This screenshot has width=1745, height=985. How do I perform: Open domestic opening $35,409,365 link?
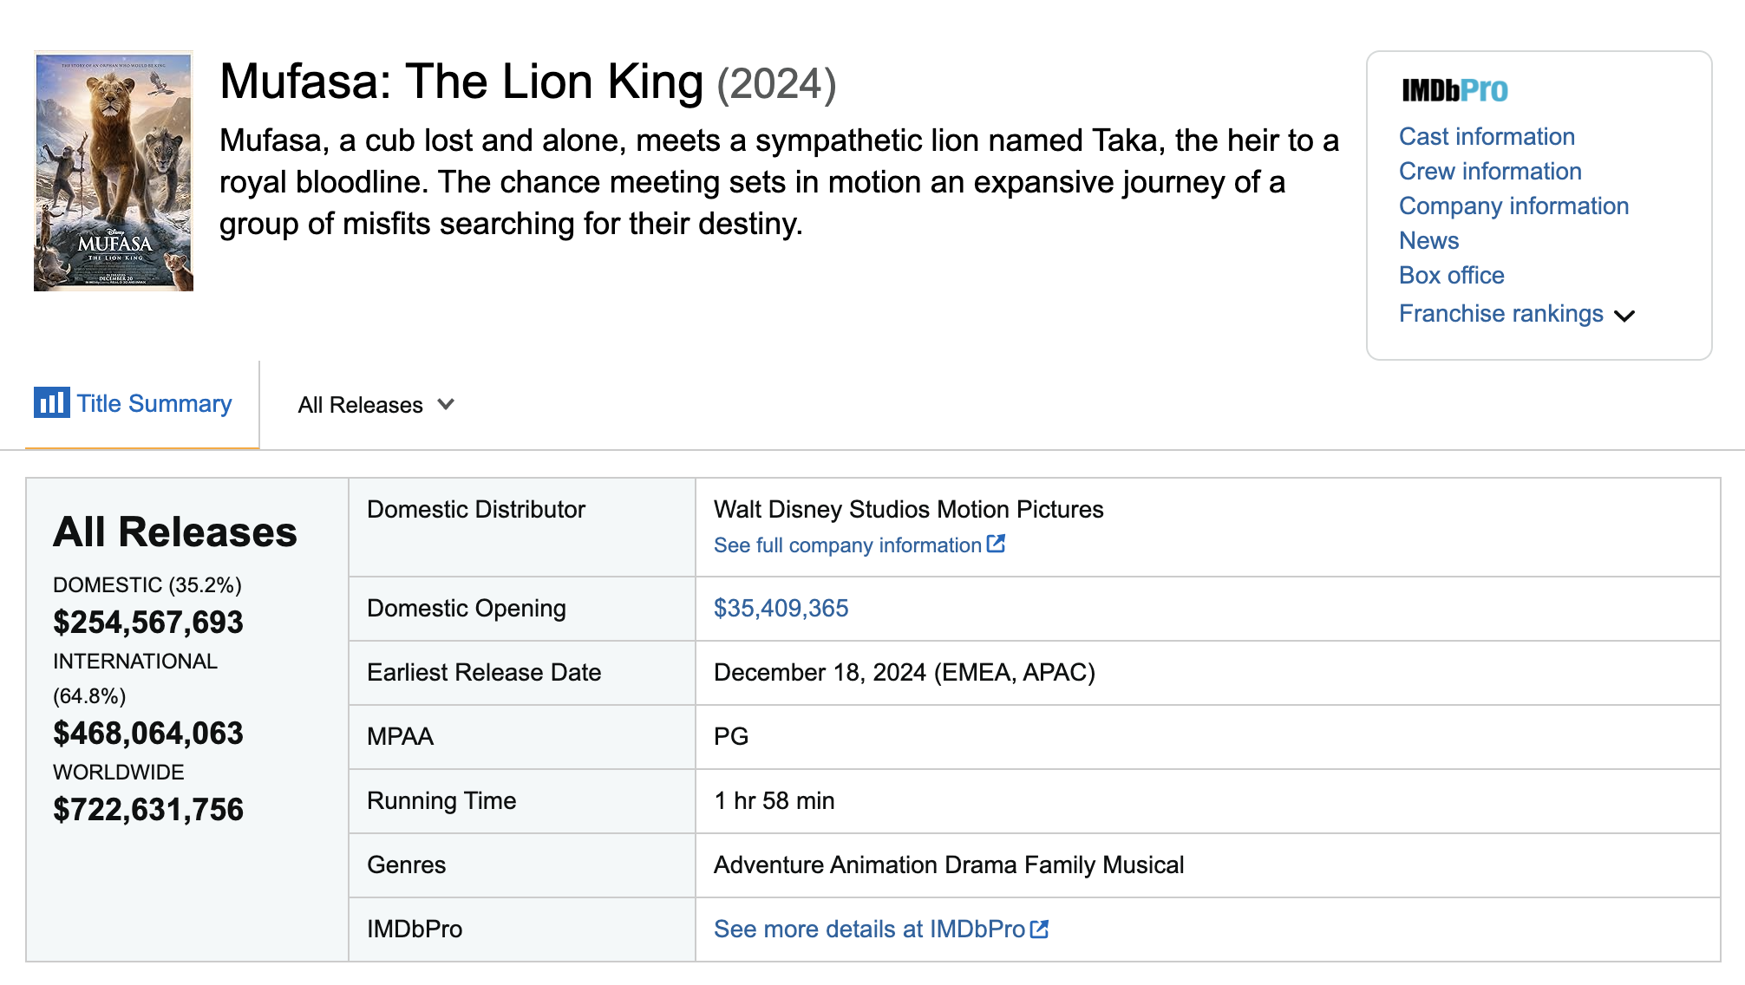(781, 609)
